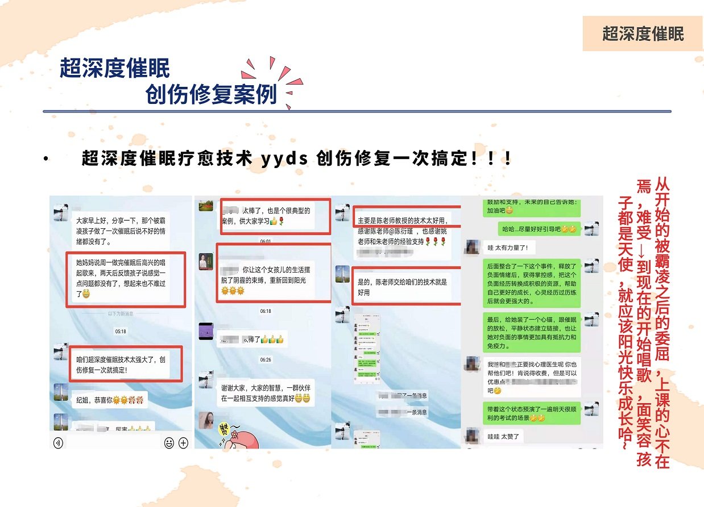
Task: Click the '超深度催眠' label at top right
Action: pos(643,34)
